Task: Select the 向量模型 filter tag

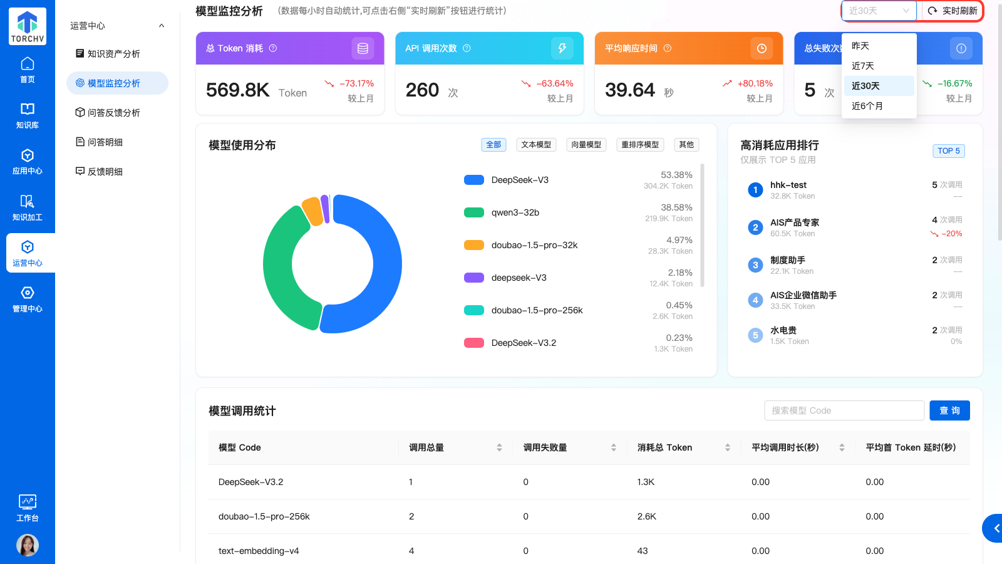Action: click(x=586, y=145)
